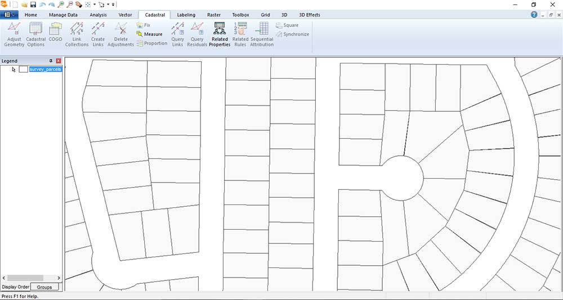Viewport: 563px width, 300px height.
Task: Open Related Rules
Action: pyautogui.click(x=240, y=34)
